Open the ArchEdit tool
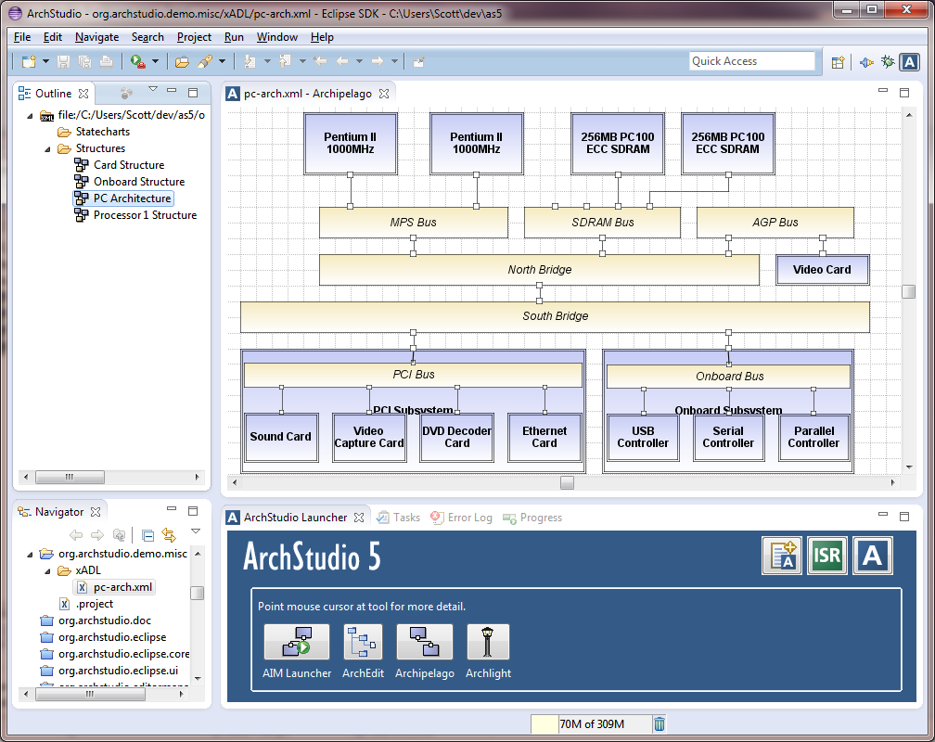The image size is (935, 742). (364, 642)
